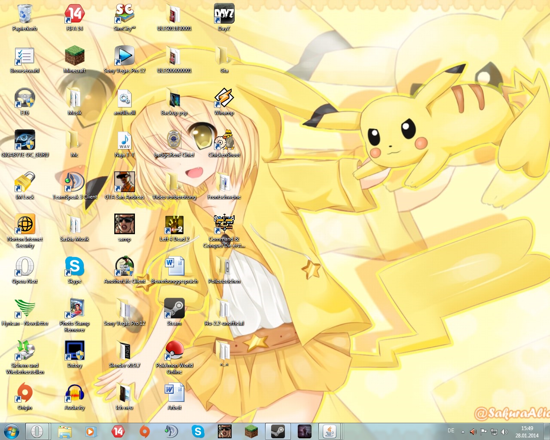Open Windows Explorer from the taskbar
Screen dimensions: 550x440
point(65,431)
